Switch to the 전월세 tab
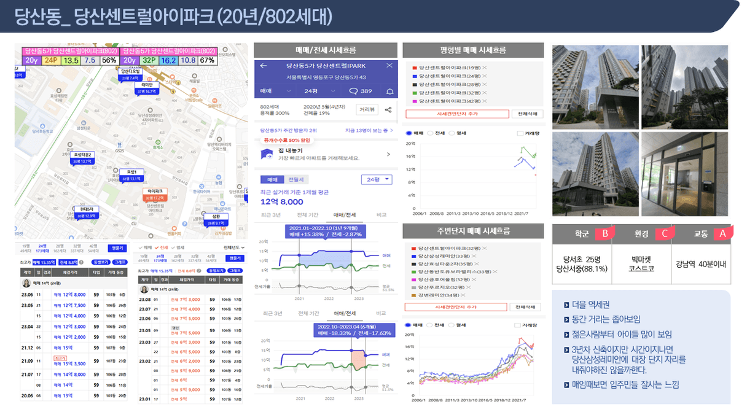Screen dimensions: 747x420 pos(295,179)
